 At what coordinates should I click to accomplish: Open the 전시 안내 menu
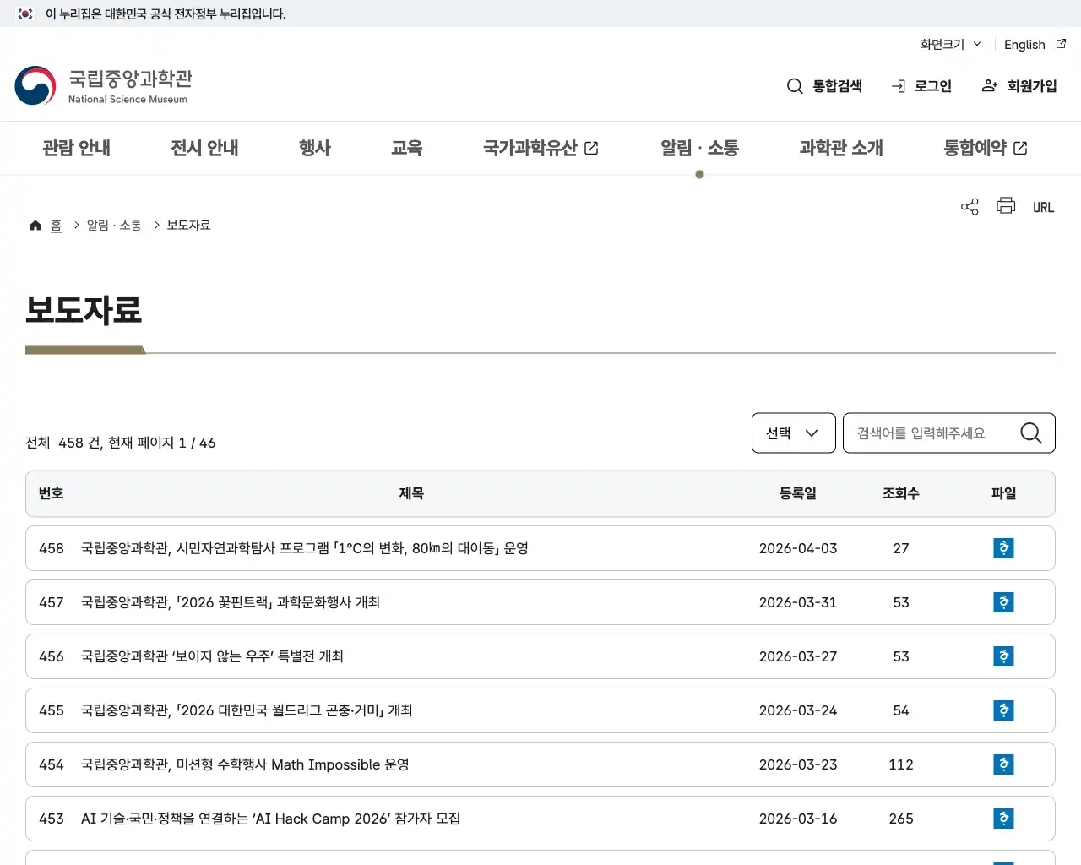tap(204, 148)
